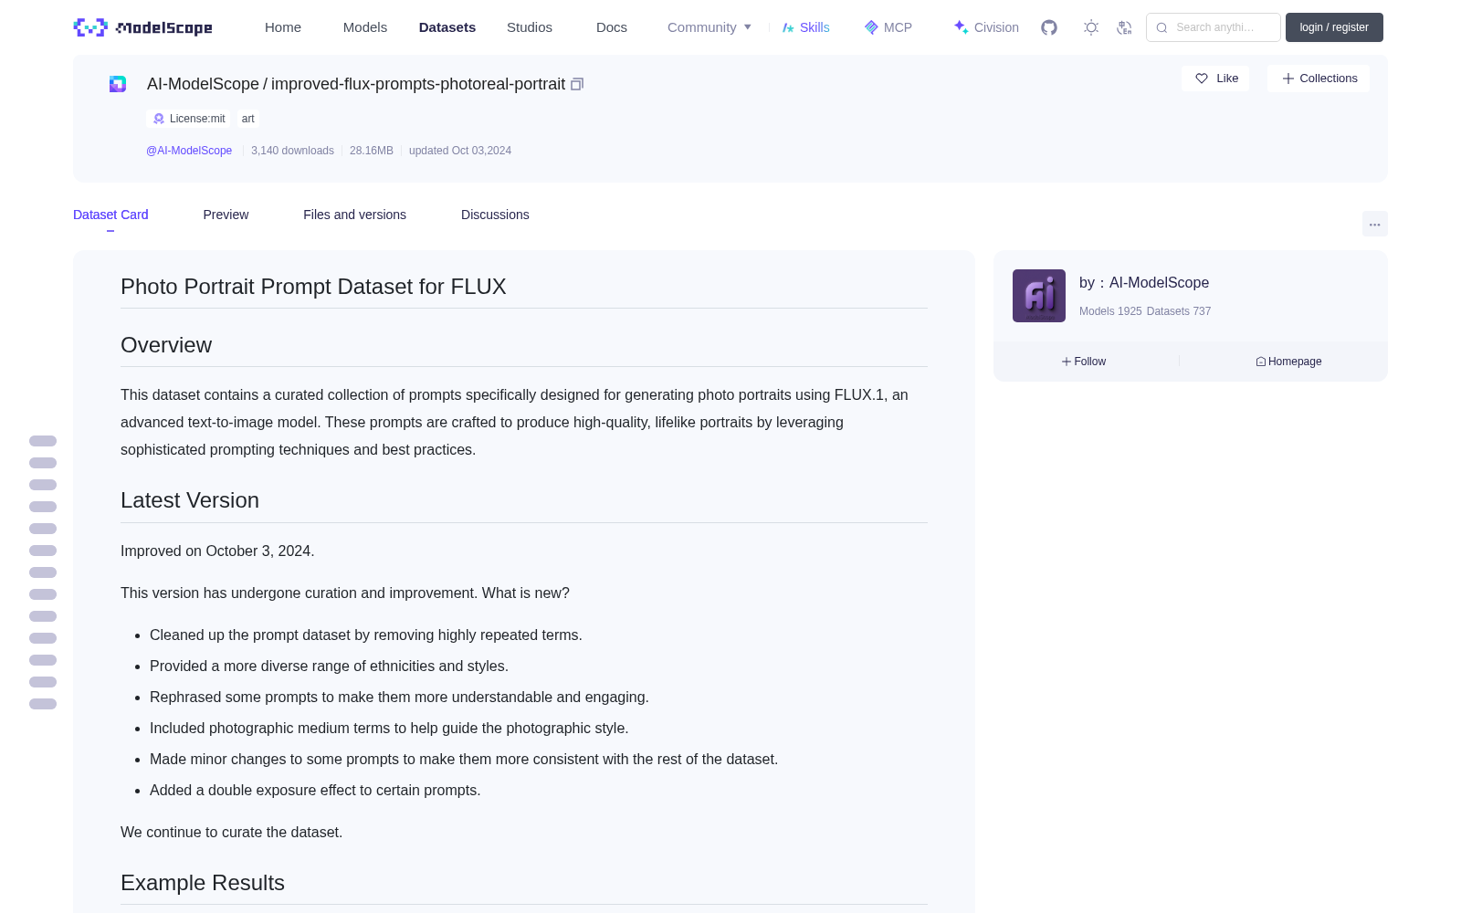Click the dataset avatar icon beside title

click(x=118, y=84)
